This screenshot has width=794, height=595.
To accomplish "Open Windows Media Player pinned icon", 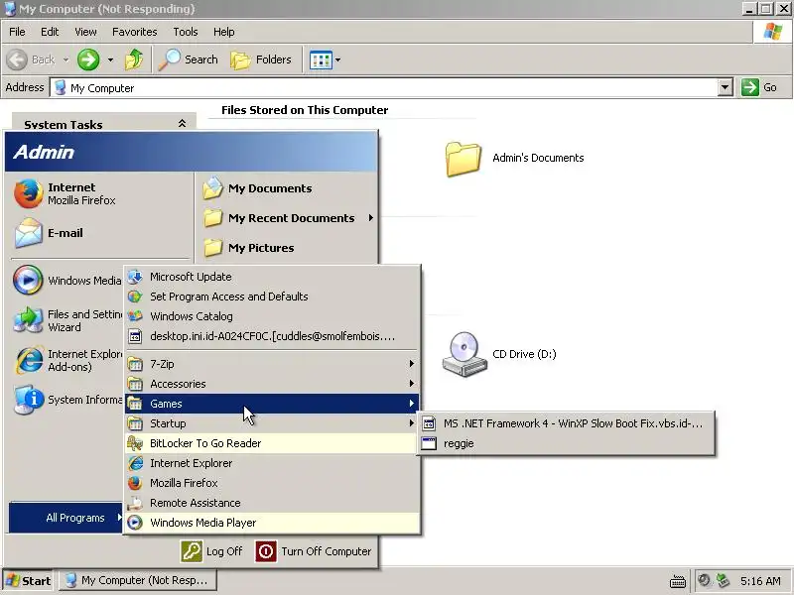I will click(x=28, y=280).
